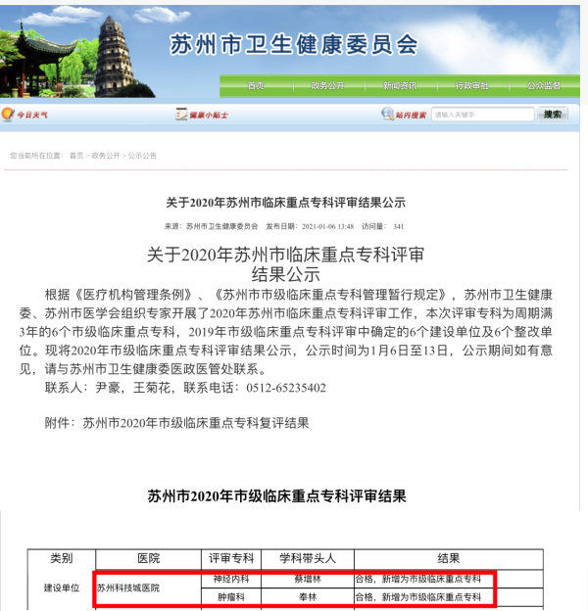Open the 行政审批 navigation menu

point(471,85)
